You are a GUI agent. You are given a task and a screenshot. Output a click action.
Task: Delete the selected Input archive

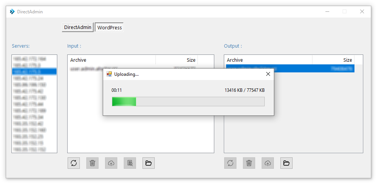92,163
